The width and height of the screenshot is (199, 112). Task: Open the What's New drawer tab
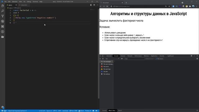112,111
